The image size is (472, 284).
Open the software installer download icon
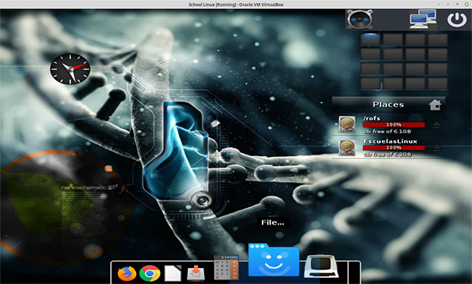[x=196, y=273]
